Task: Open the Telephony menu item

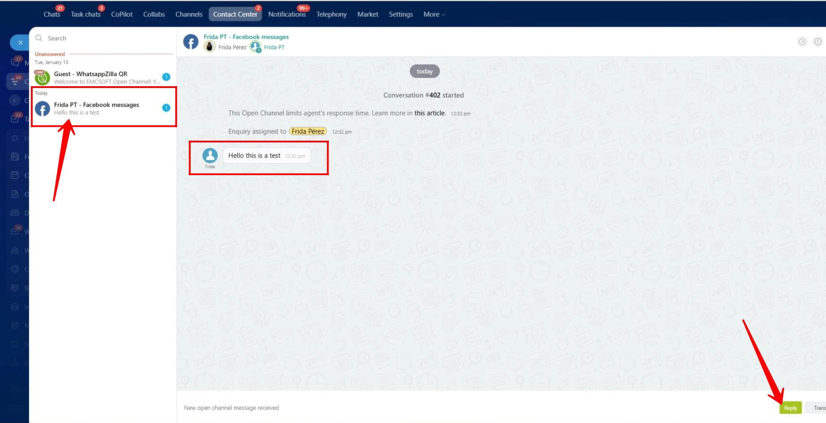Action: click(x=331, y=14)
